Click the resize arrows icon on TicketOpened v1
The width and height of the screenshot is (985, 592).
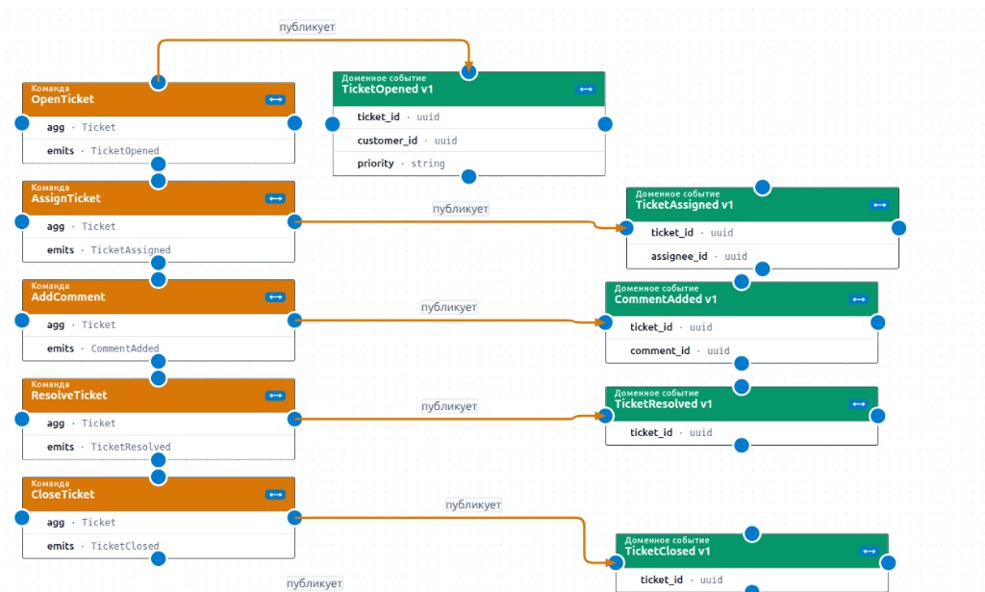point(586,90)
